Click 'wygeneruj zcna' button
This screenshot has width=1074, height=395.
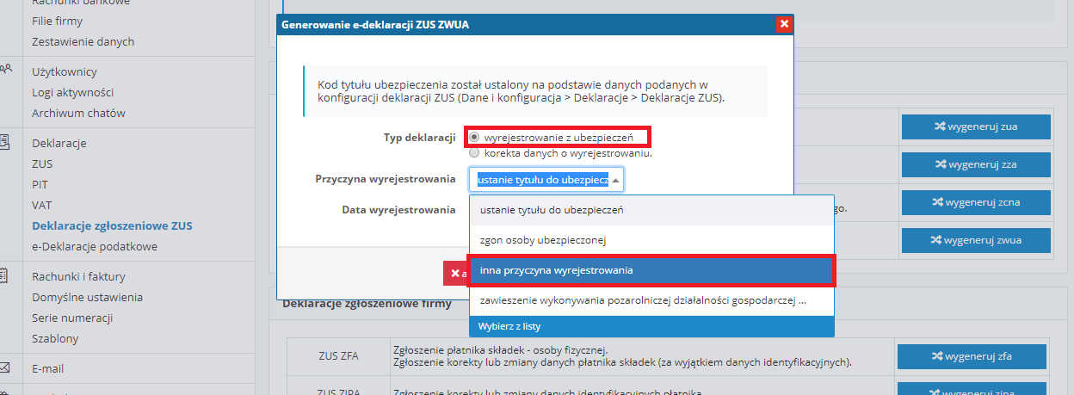976,202
